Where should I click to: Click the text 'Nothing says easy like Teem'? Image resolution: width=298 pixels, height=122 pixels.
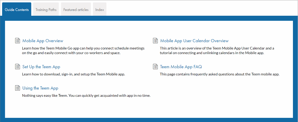[86, 96]
